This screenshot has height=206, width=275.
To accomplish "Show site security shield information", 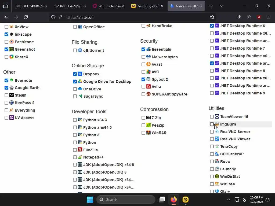I will [53, 17].
